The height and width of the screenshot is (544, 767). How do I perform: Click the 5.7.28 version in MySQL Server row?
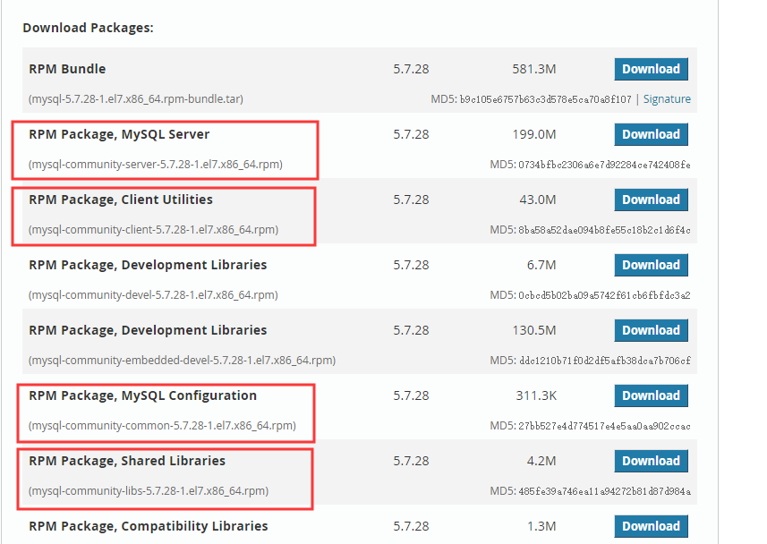pyautogui.click(x=411, y=134)
